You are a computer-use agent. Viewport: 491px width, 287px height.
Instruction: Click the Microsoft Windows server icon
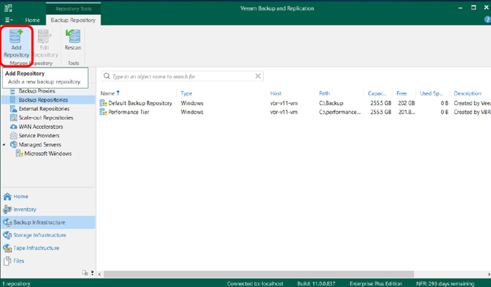point(19,154)
